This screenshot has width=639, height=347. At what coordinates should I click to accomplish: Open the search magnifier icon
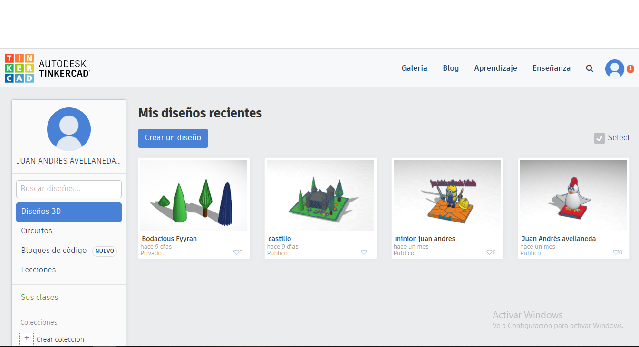point(590,68)
